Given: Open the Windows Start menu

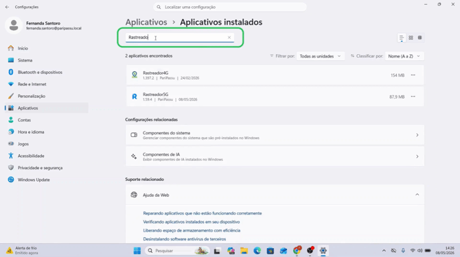Looking at the screenshot, I should point(137,251).
